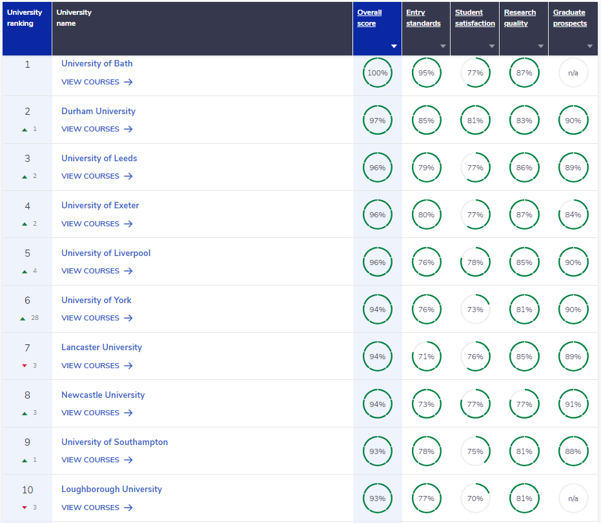Open University of Exeter link
The height and width of the screenshot is (523, 601).
click(x=100, y=205)
